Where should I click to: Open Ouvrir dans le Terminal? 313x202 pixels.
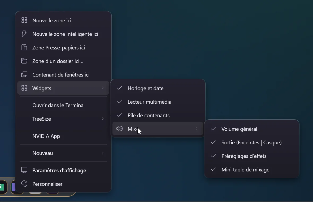point(63,105)
